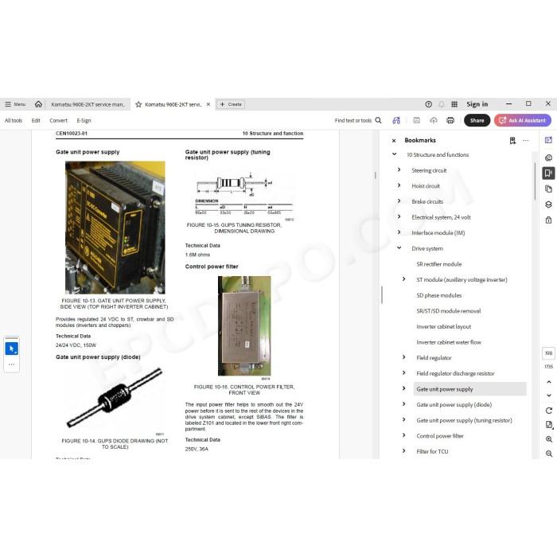Zoom in with plus magnifier
557x557 pixels.
(x=549, y=439)
